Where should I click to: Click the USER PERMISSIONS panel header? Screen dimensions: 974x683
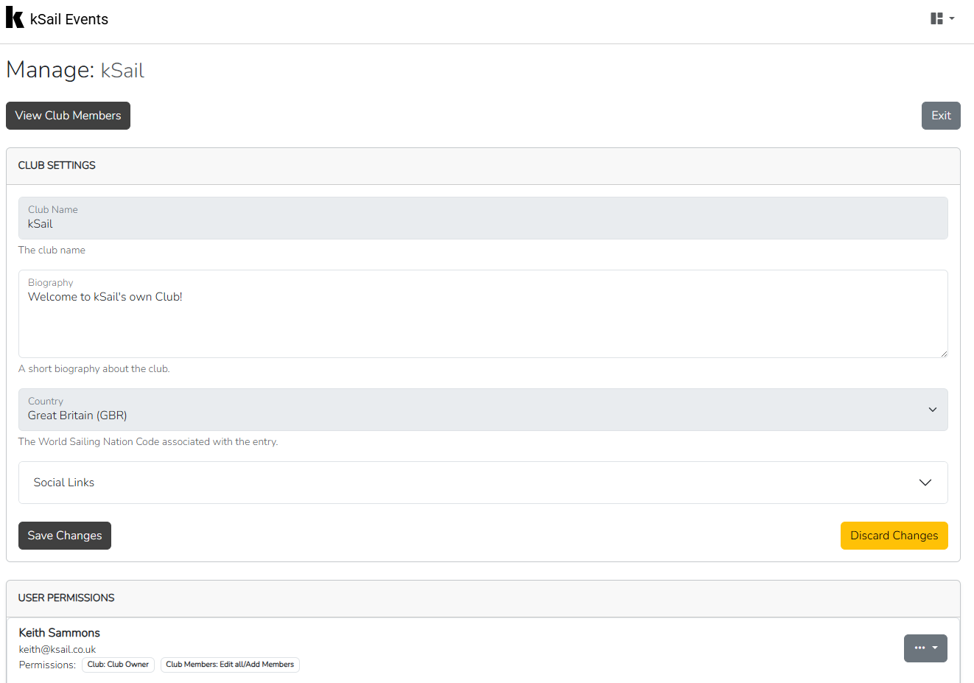66,598
